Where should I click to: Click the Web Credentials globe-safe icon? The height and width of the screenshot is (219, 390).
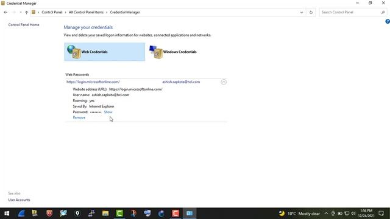[x=74, y=52]
